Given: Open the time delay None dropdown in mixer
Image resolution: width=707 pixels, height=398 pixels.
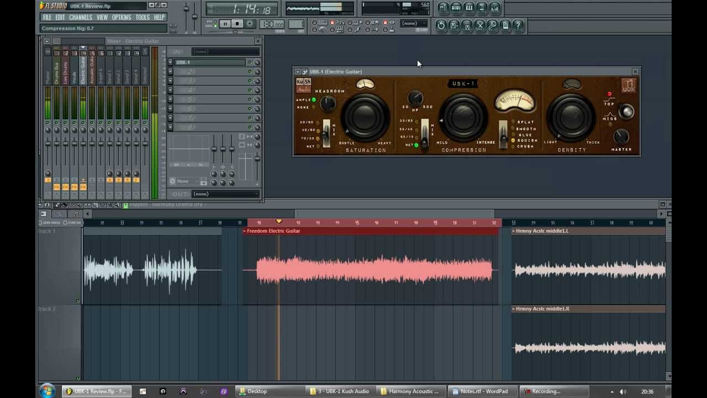Looking at the screenshot, I should [188, 181].
